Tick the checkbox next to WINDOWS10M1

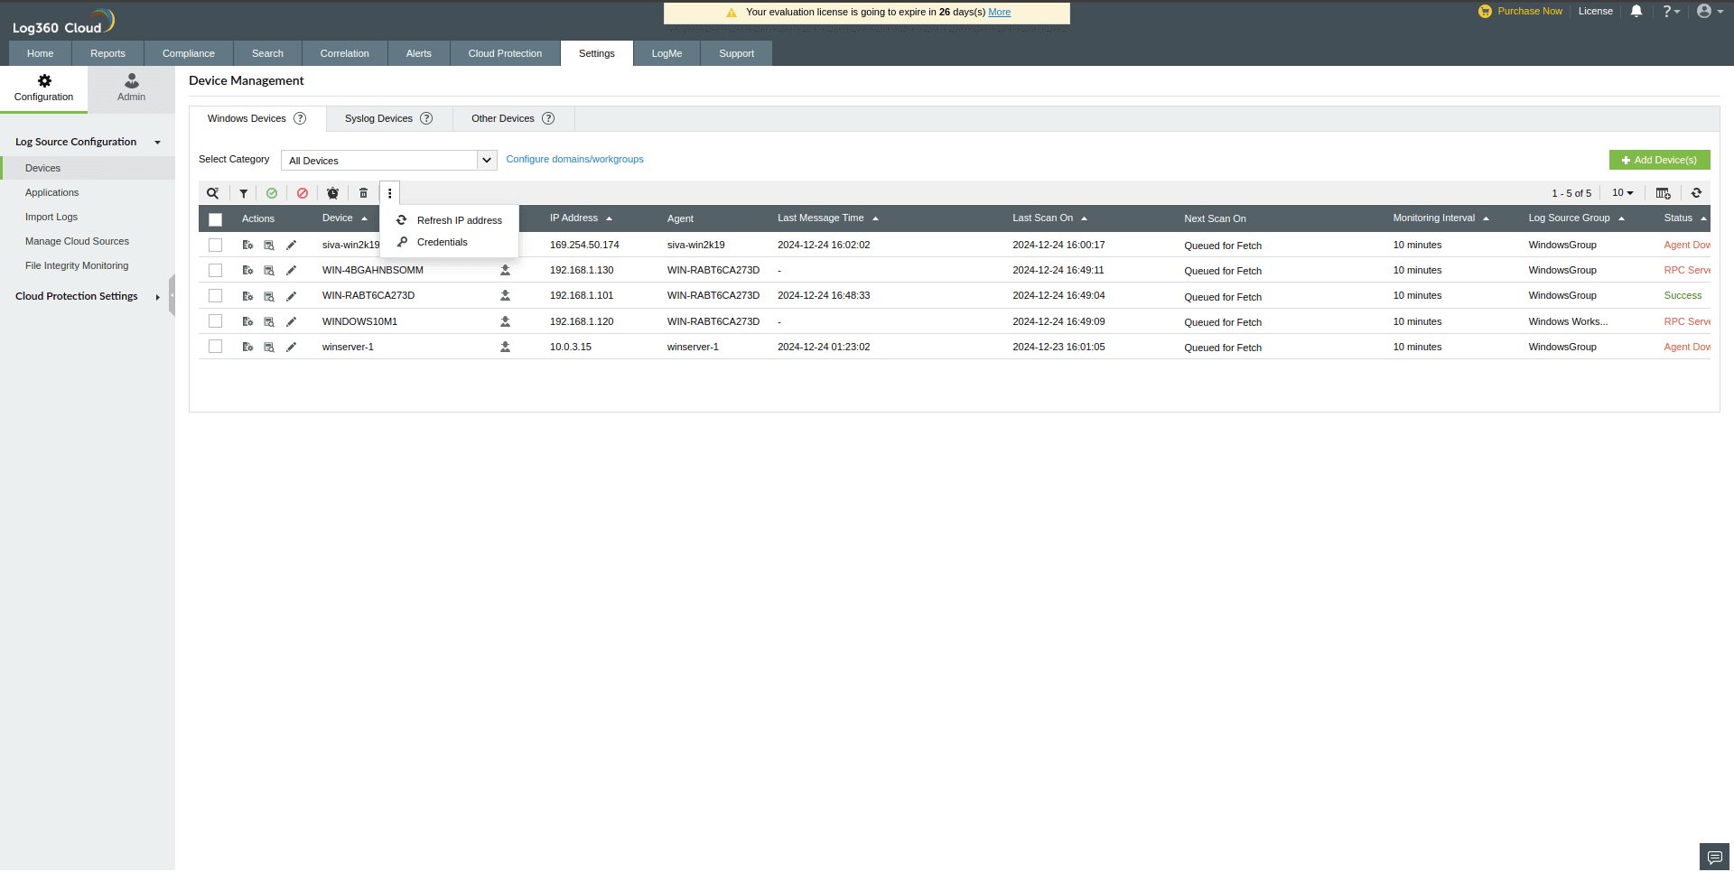tap(215, 320)
